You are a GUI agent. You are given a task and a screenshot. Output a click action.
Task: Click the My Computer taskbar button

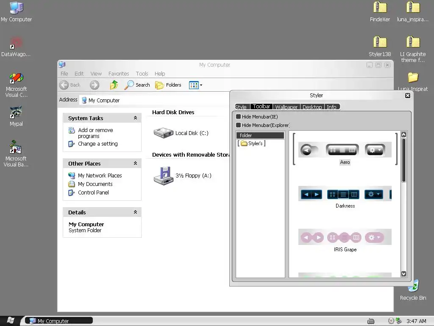coord(58,321)
